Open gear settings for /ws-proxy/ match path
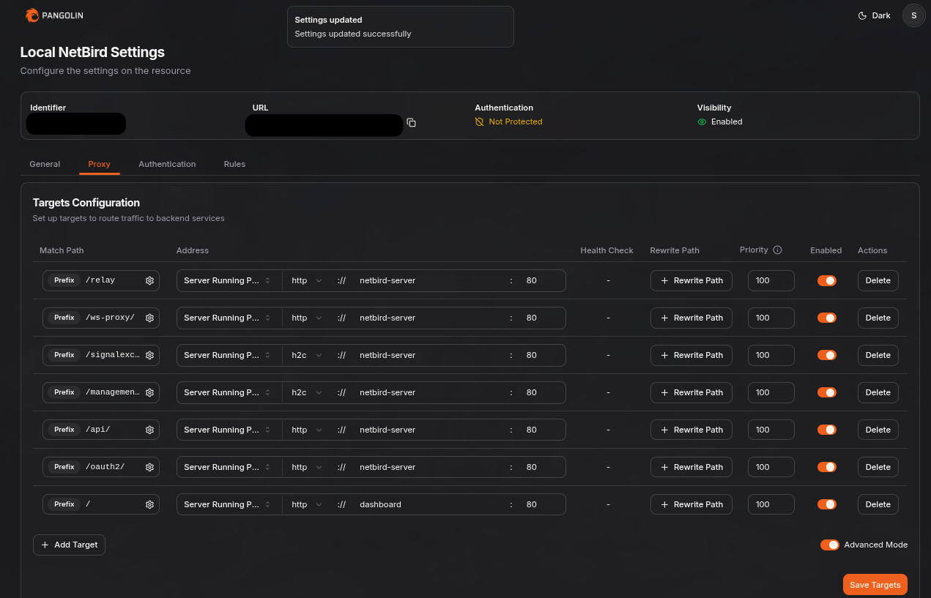This screenshot has height=598, width=931. [x=149, y=318]
